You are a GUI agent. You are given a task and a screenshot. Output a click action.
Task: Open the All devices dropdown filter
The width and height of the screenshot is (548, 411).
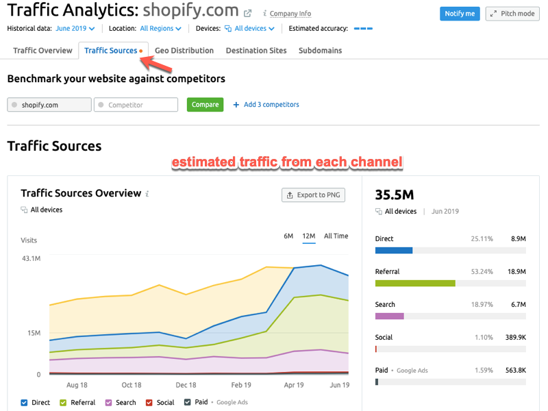[254, 29]
